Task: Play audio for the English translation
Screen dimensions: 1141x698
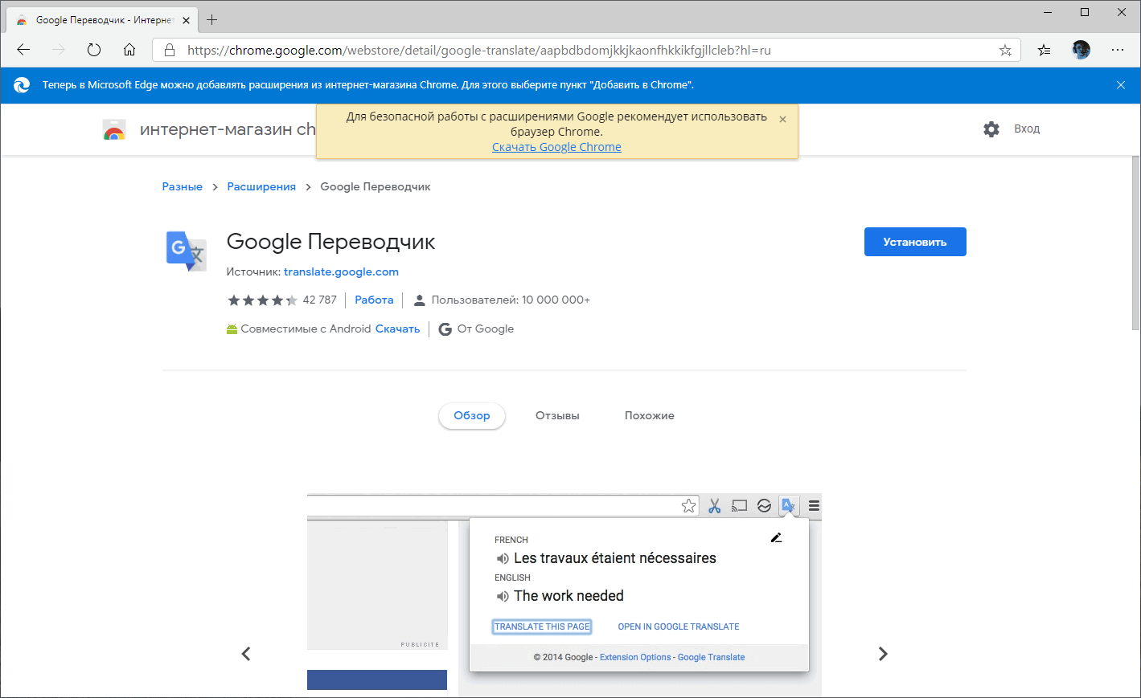Action: tap(503, 596)
